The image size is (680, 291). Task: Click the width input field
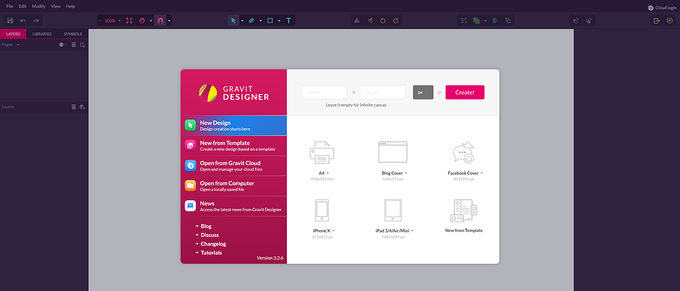click(x=325, y=92)
